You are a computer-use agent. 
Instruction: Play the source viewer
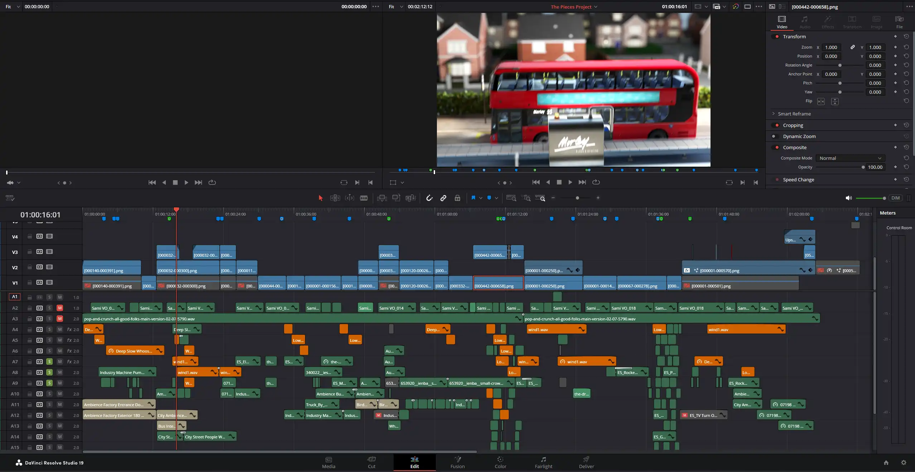pyautogui.click(x=187, y=183)
